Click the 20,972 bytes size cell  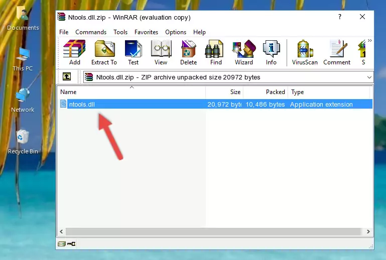coord(224,104)
